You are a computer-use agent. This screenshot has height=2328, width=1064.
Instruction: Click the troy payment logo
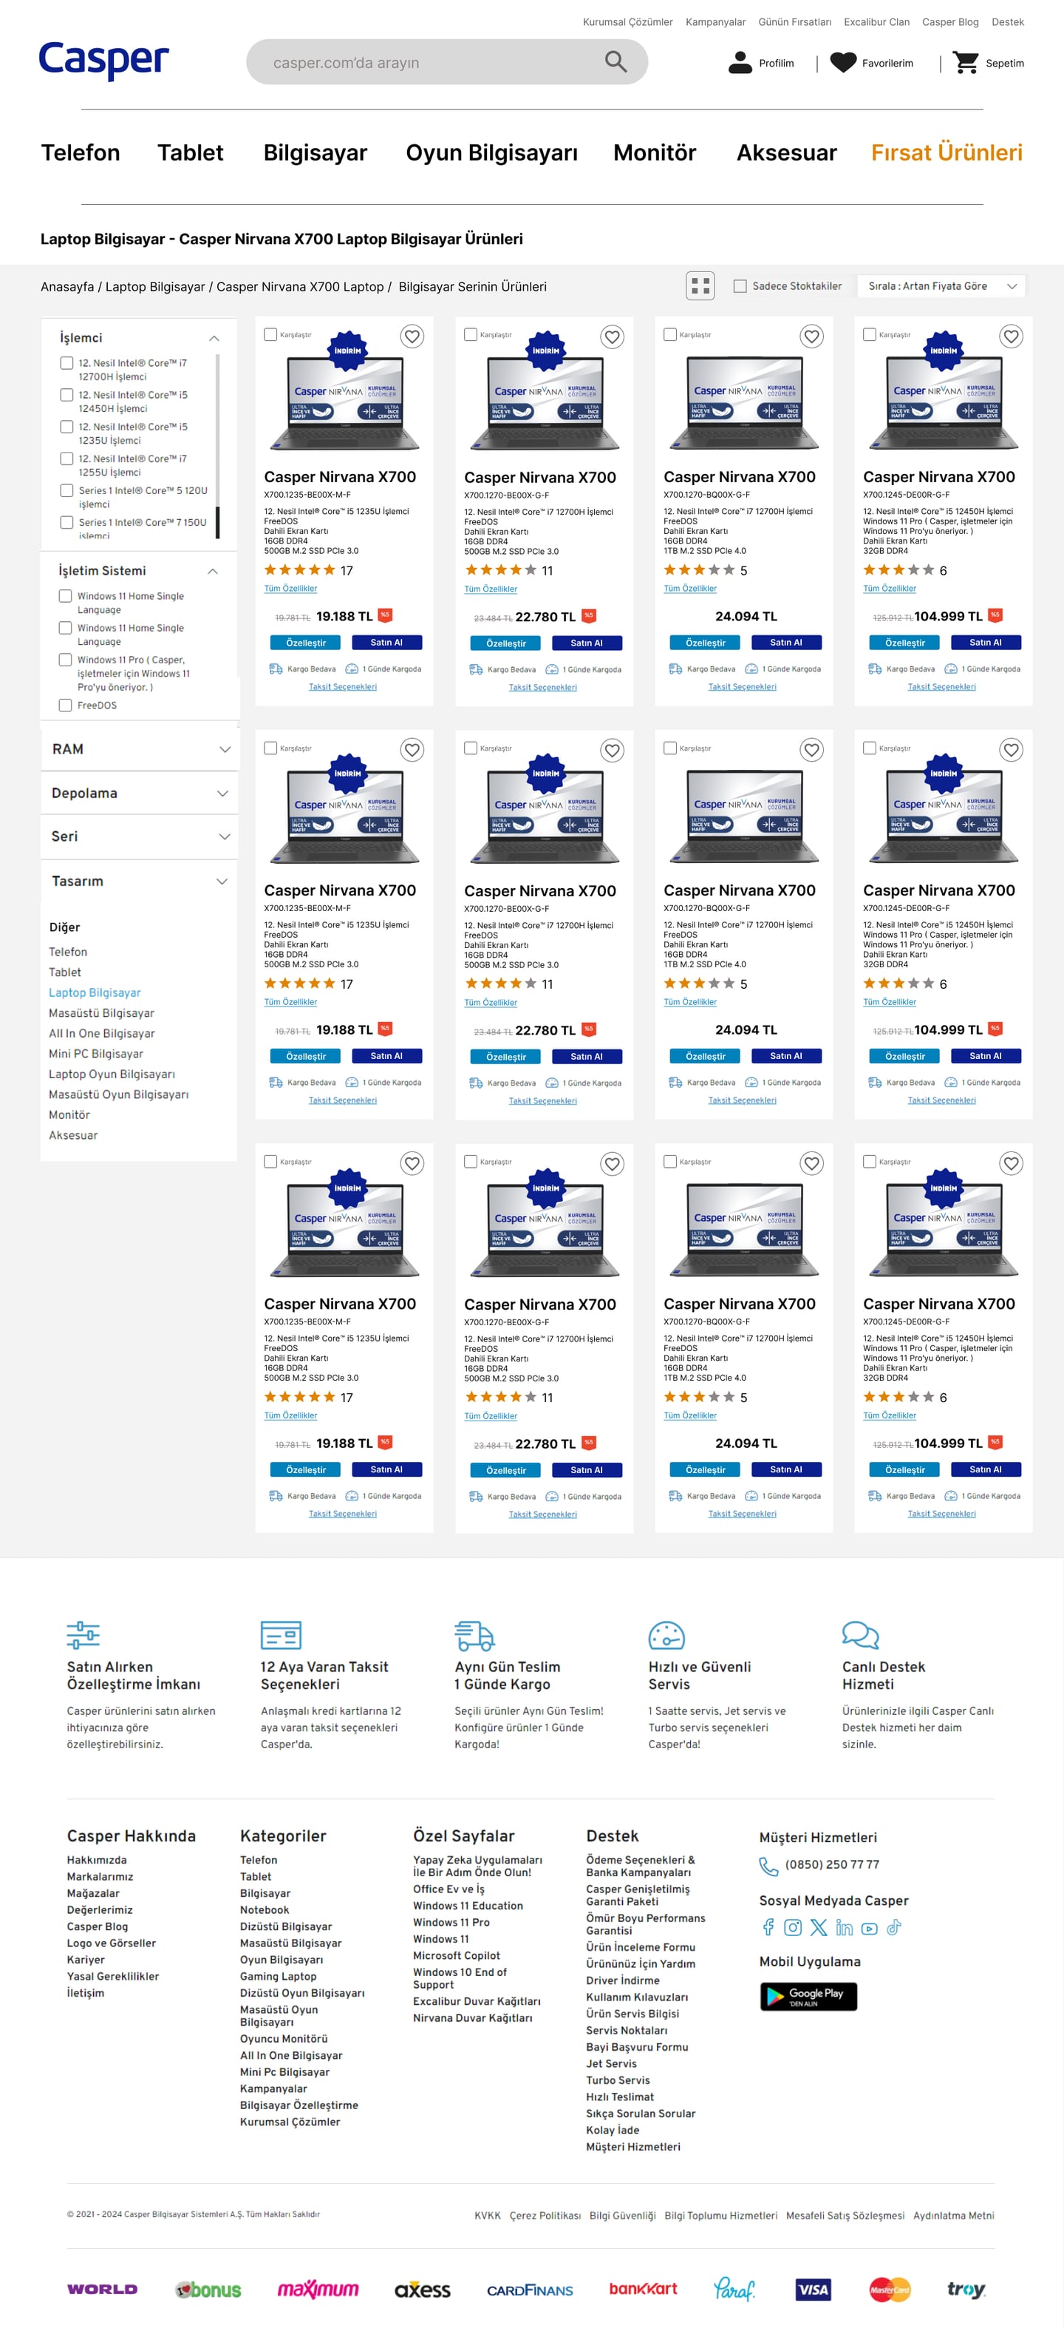(966, 2289)
